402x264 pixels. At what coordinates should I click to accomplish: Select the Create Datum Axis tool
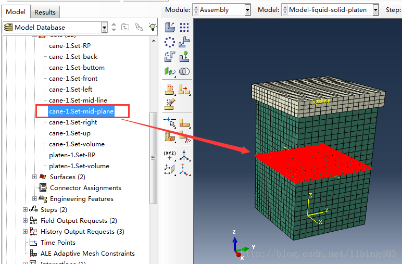pos(184,155)
